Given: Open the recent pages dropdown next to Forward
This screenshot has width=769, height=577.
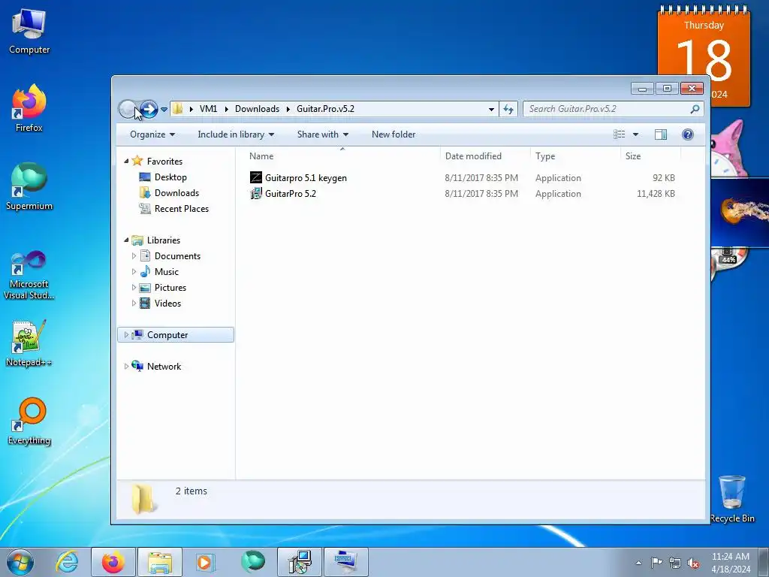Looking at the screenshot, I should coord(164,110).
